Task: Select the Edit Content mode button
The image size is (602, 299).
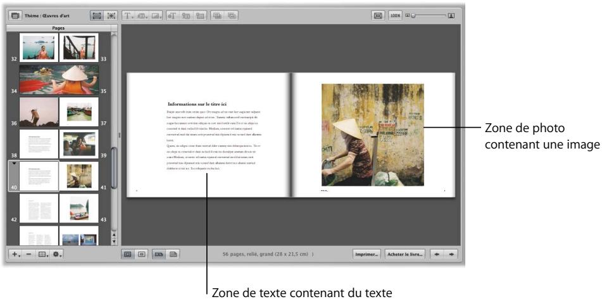Action: pos(97,16)
